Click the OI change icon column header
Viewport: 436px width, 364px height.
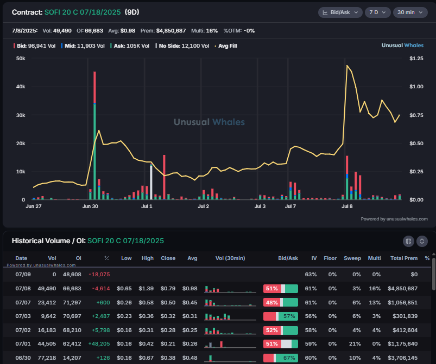[x=107, y=258]
